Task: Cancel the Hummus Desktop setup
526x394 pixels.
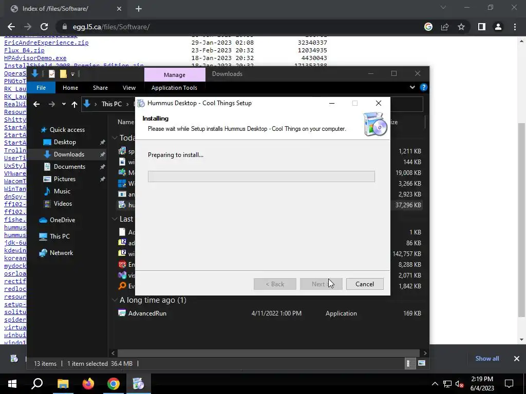Action: coord(365,284)
